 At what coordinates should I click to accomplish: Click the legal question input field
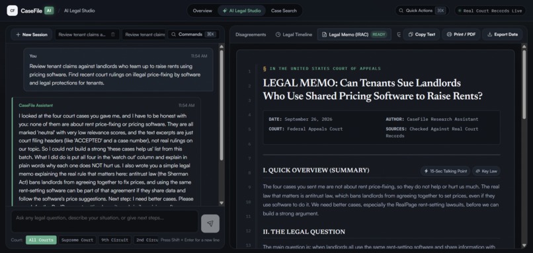(104, 221)
